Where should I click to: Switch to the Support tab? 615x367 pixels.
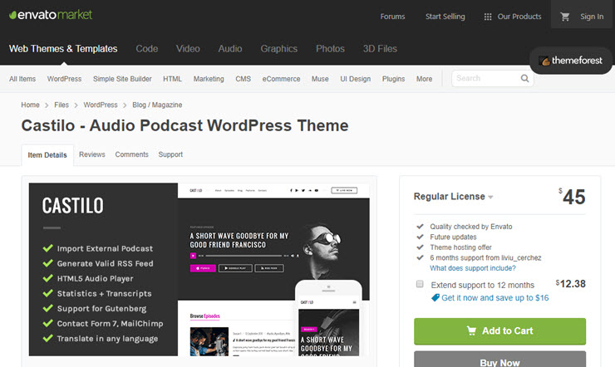click(170, 154)
